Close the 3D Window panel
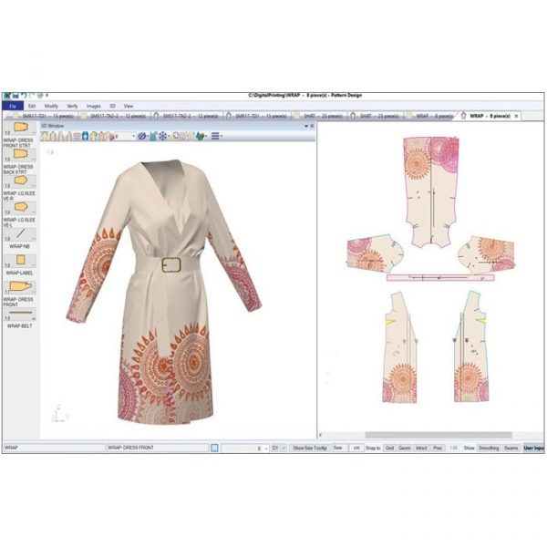The height and width of the screenshot is (547, 547). (312, 126)
